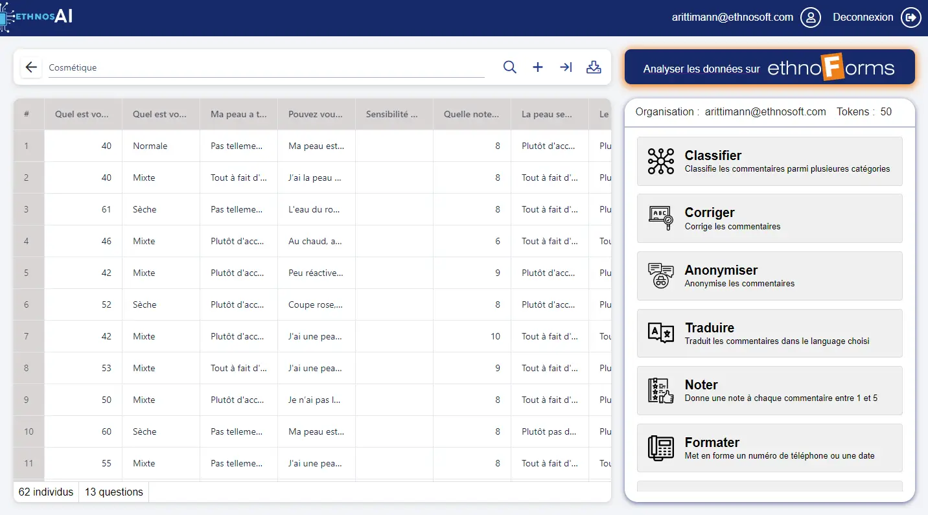Click age cell '46'
Viewport: 928px width, 515px height.
click(x=83, y=241)
